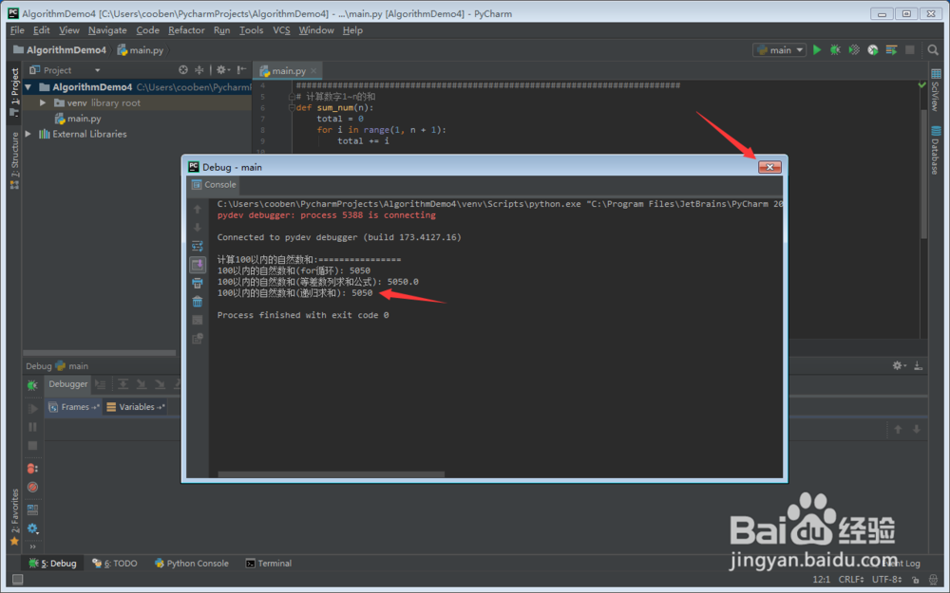Collapse the AlgorithmDemo4 project node
950x593 pixels.
28,87
